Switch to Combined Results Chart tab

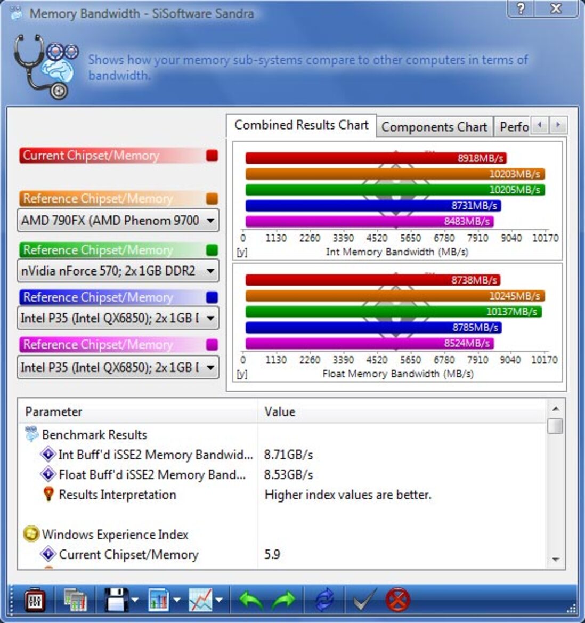[302, 125]
